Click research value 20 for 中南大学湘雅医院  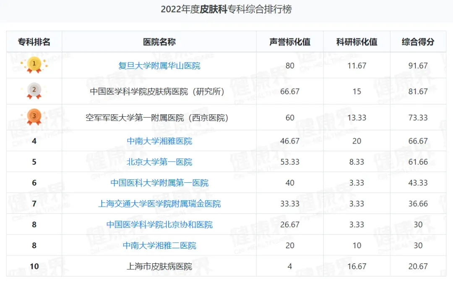(x=357, y=141)
